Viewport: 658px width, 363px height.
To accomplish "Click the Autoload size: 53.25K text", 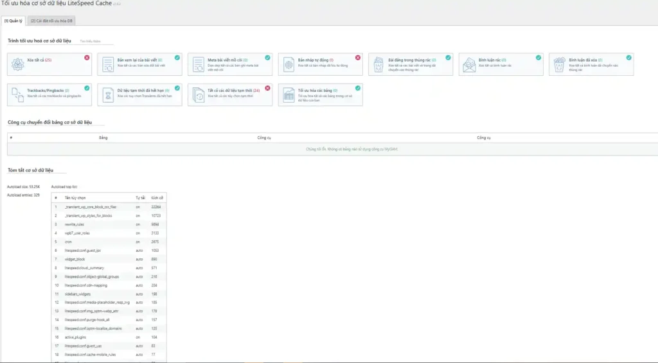I will pos(24,187).
